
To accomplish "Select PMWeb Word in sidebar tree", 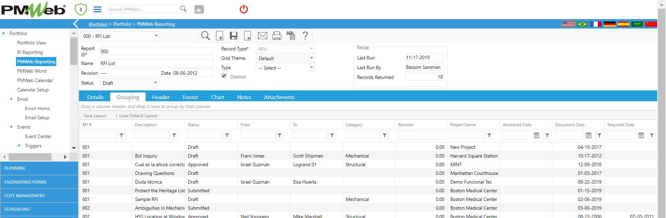I will pyautogui.click(x=32, y=71).
